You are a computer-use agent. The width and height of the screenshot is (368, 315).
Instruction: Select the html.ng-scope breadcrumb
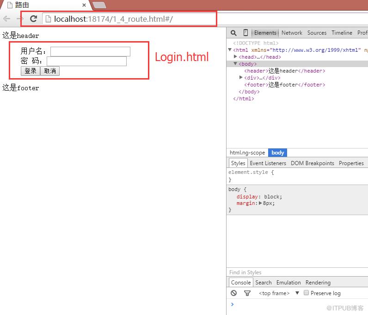click(247, 153)
